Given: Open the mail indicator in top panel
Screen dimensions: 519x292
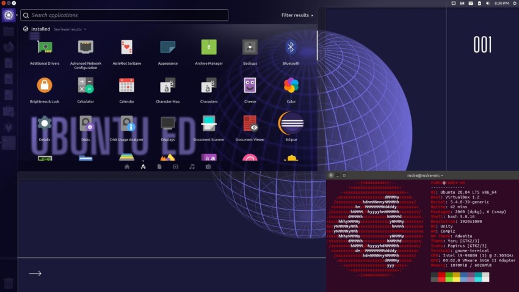Looking at the screenshot, I should pos(471,3).
